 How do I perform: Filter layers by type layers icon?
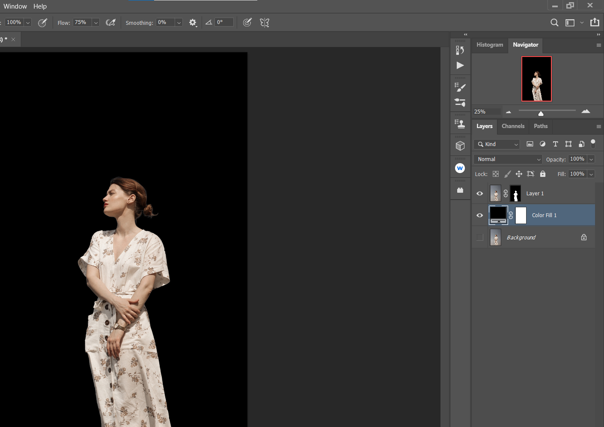(x=555, y=144)
